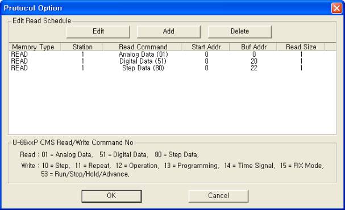Close the Protocol Option dialog
Image resolution: width=345 pixels, height=210 pixels.
[x=336, y=9]
